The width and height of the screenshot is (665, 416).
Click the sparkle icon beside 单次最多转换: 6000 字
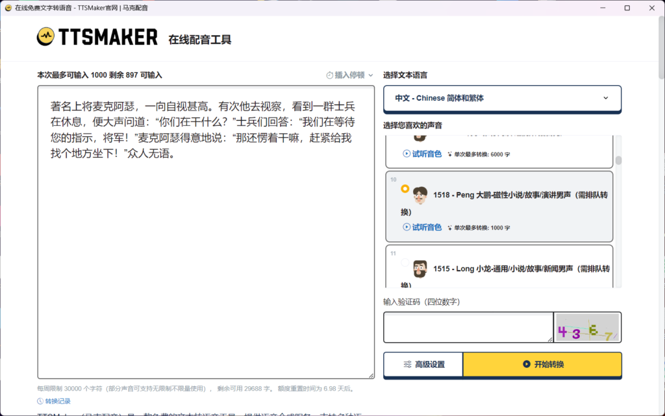click(449, 154)
